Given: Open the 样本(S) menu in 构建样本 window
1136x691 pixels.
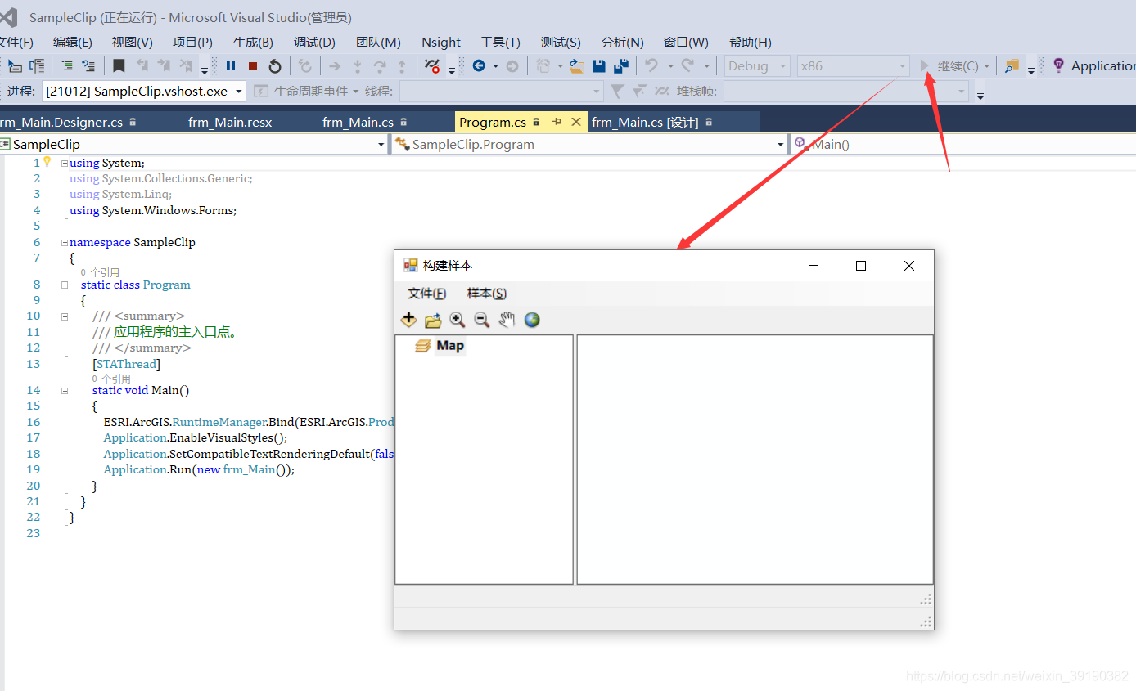Looking at the screenshot, I should tap(487, 294).
